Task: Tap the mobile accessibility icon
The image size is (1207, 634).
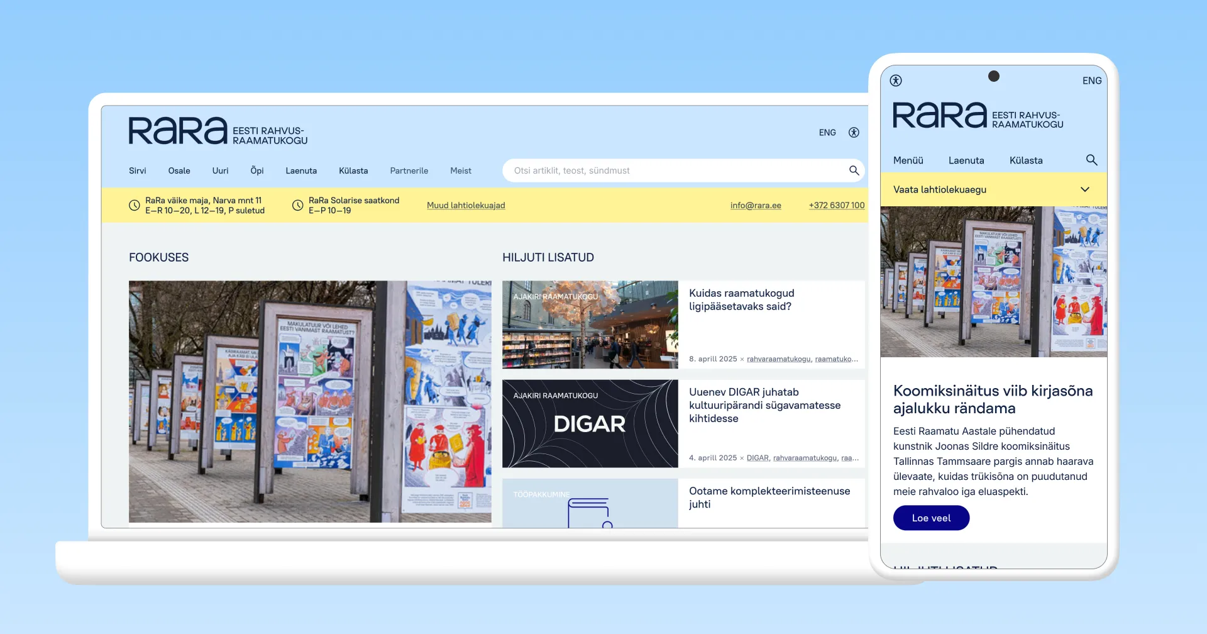Action: pyautogui.click(x=896, y=81)
